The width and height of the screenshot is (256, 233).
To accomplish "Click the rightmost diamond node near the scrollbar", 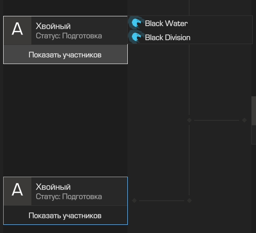I will (x=244, y=120).
